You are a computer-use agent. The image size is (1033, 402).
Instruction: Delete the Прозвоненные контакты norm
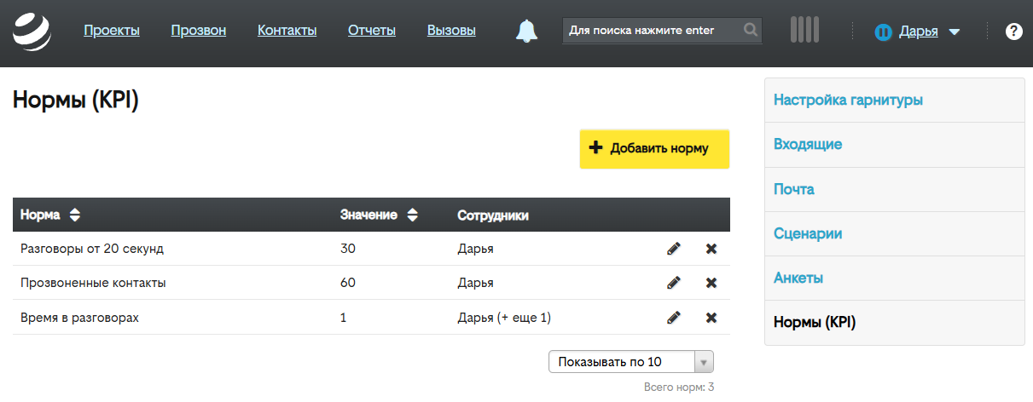(711, 283)
